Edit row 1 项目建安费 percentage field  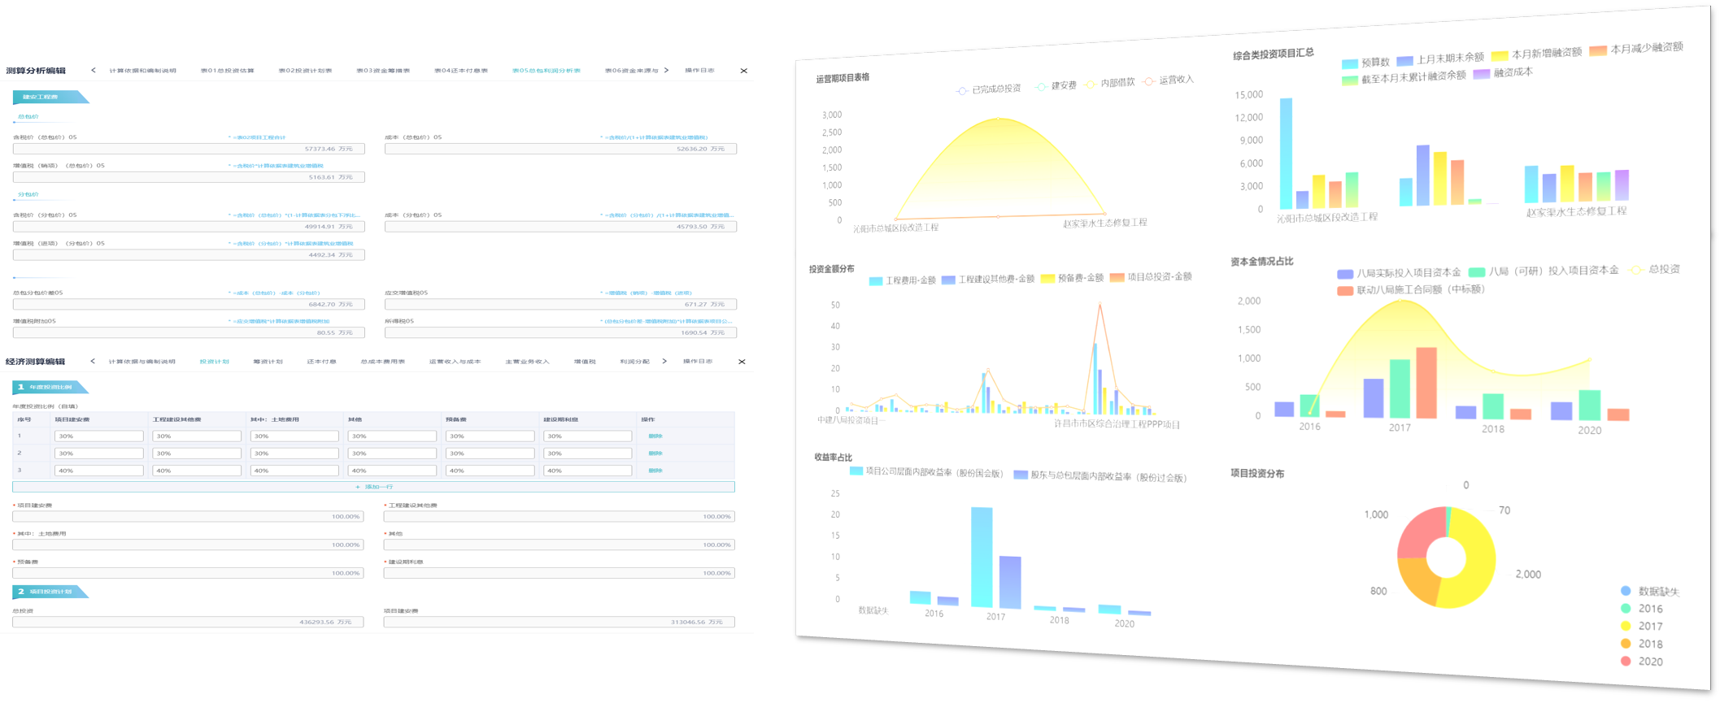tap(99, 436)
